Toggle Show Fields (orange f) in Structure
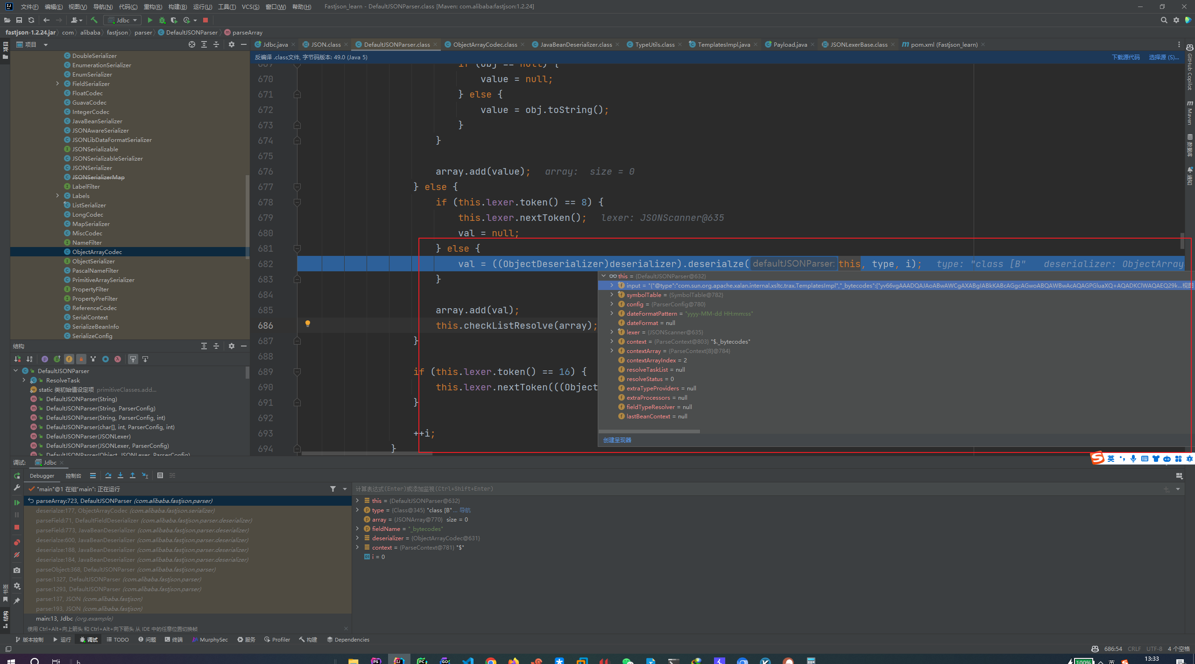The height and width of the screenshot is (664, 1195). click(x=69, y=359)
